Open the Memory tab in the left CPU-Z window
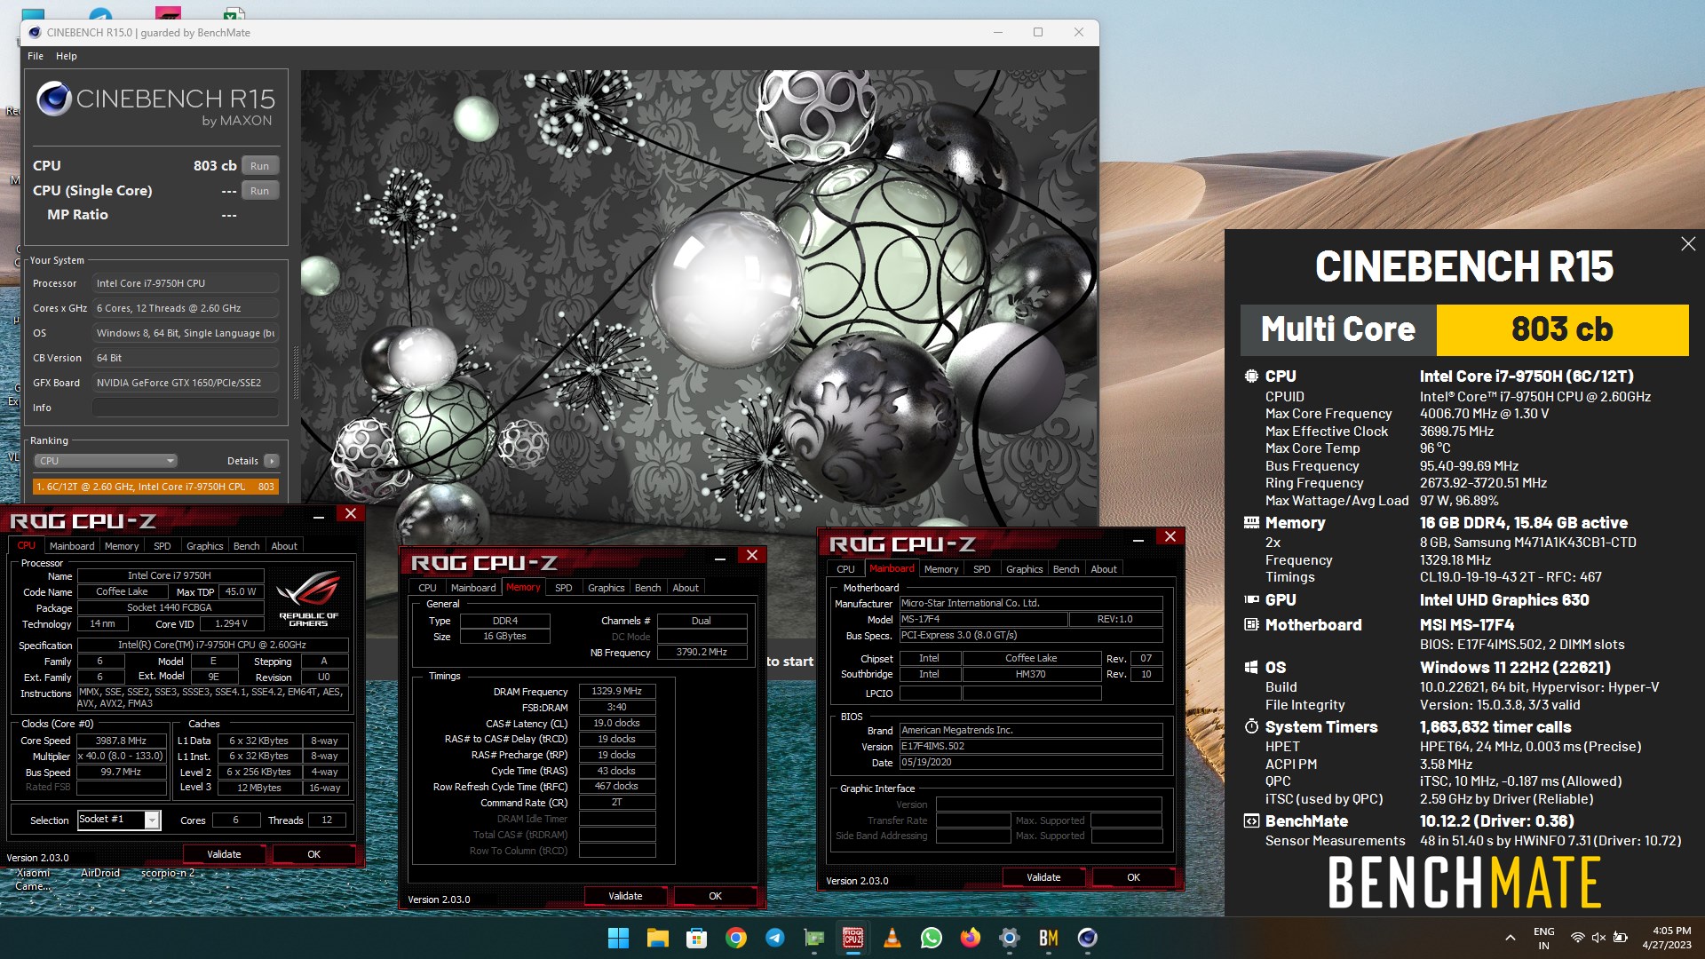Viewport: 1705px width, 959px height. (x=122, y=546)
